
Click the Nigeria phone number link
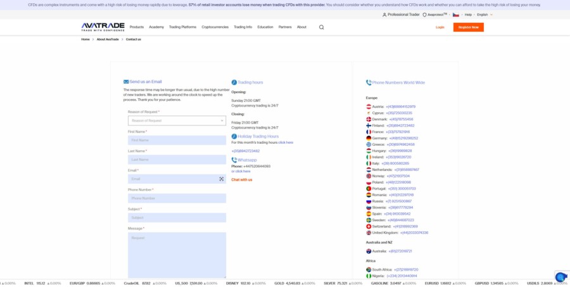click(x=402, y=276)
